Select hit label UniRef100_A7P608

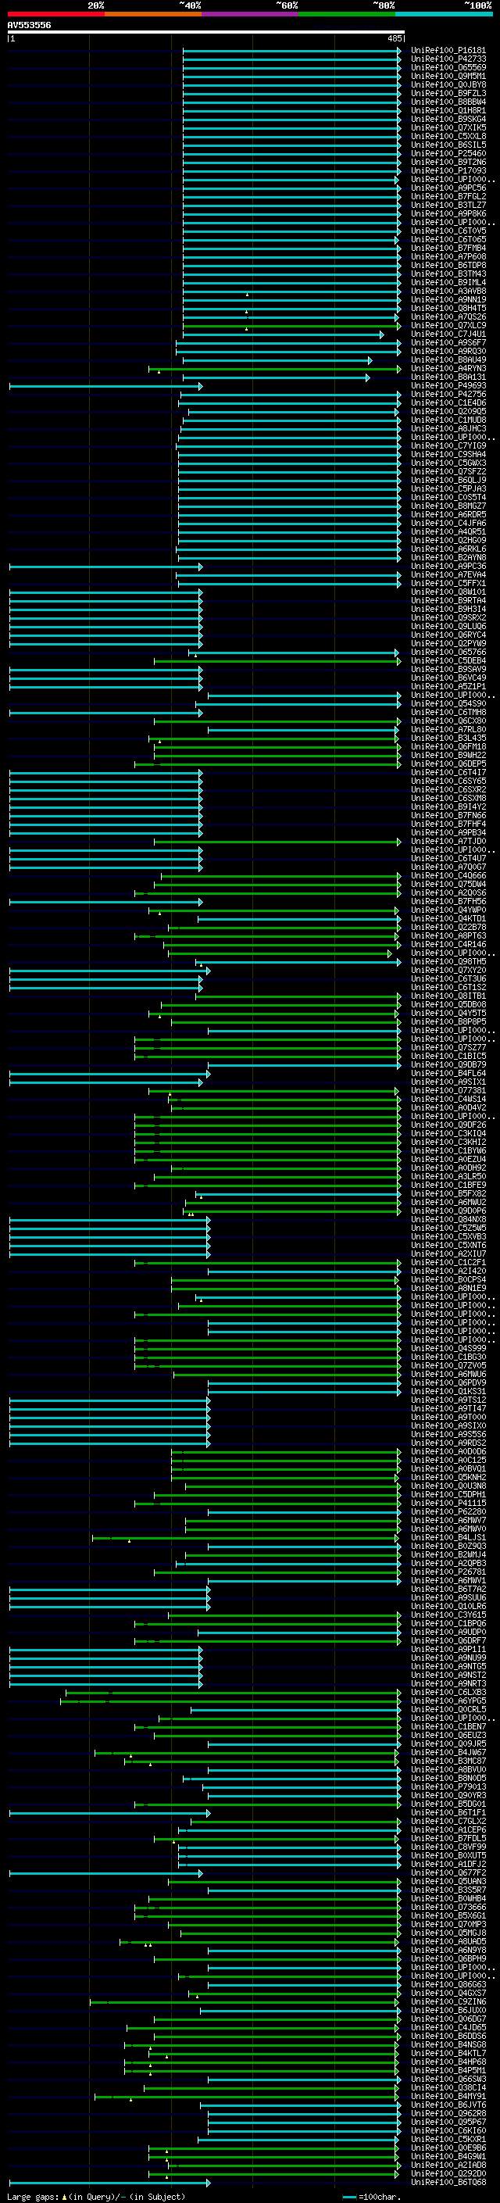[448, 256]
